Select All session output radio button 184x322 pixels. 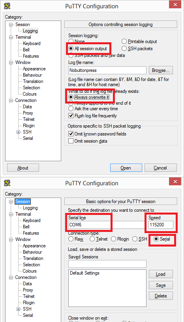[71, 49]
